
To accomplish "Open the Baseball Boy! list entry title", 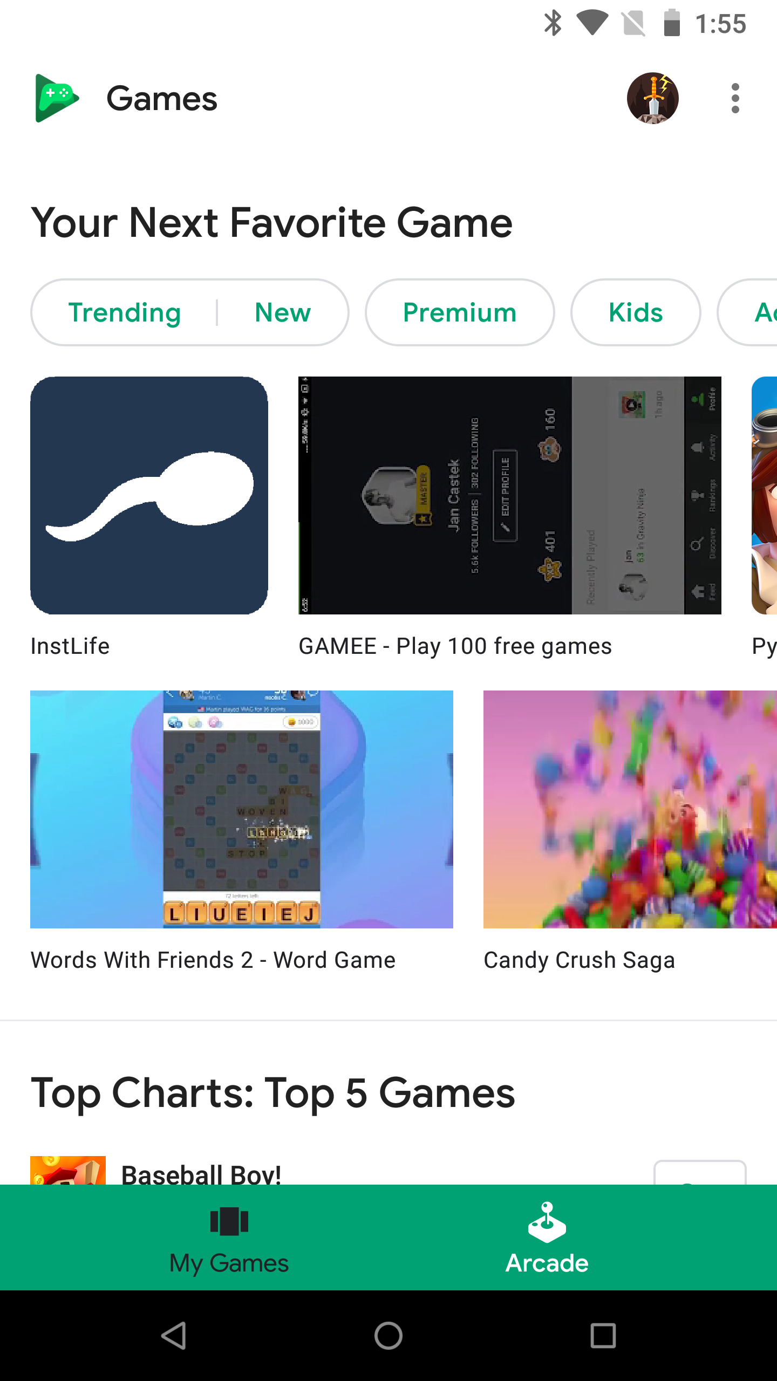I will [201, 1174].
